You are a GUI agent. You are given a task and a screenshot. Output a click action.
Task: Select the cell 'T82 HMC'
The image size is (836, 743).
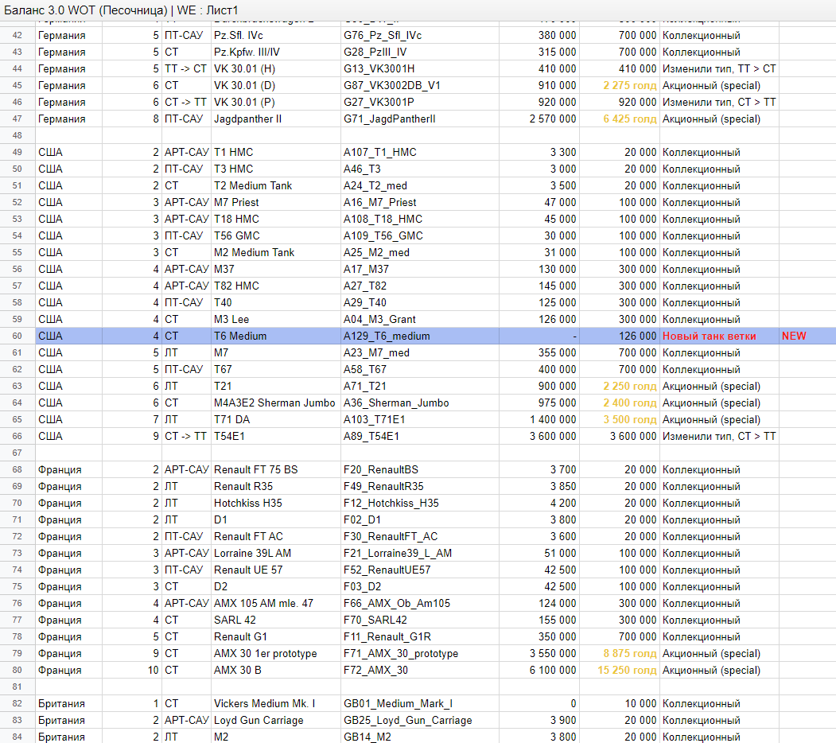(x=276, y=286)
